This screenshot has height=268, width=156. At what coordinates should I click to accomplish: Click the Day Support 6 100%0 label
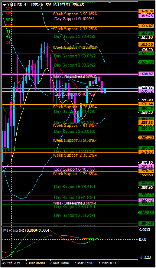click(75, 169)
